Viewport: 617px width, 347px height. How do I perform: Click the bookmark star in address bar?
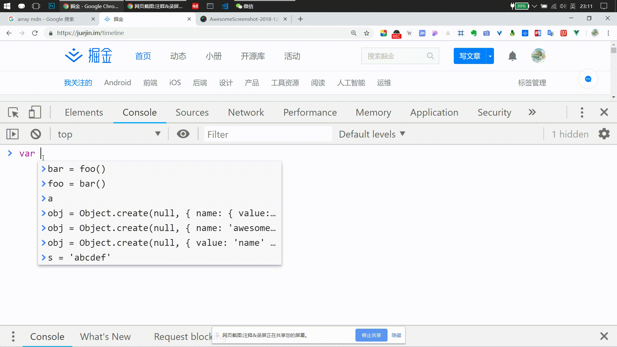(367, 33)
